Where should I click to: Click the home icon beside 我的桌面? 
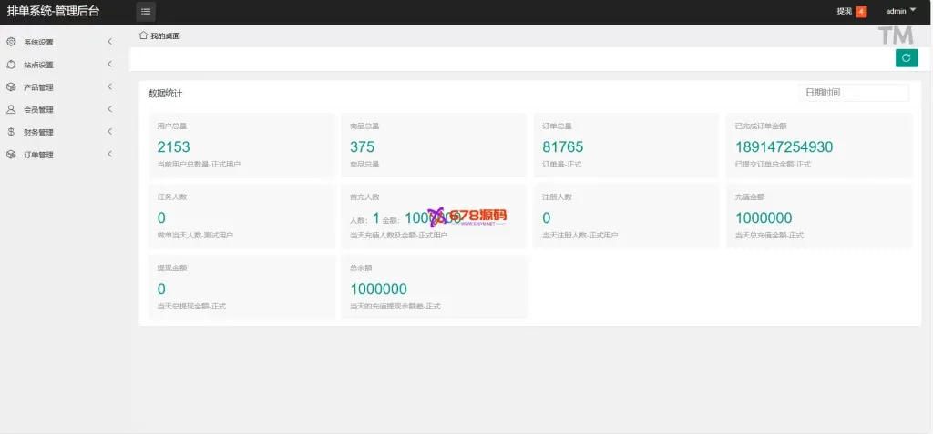[143, 35]
